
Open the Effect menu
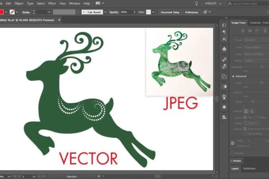52,3
